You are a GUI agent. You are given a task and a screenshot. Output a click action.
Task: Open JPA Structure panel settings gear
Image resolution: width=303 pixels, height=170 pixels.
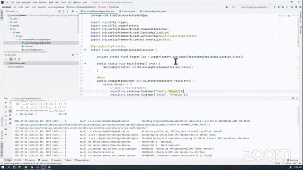click(72, 55)
